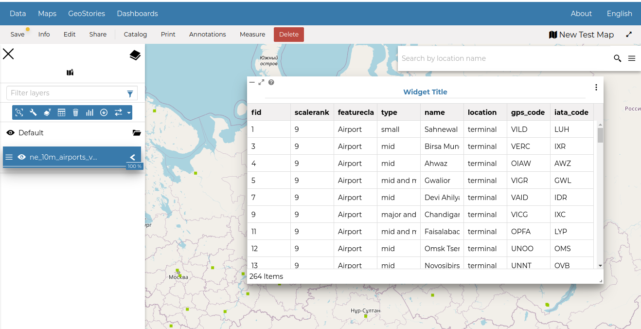Viewport: 641px width, 329px height.
Task: Open the Dashboards menu item
Action: click(137, 14)
